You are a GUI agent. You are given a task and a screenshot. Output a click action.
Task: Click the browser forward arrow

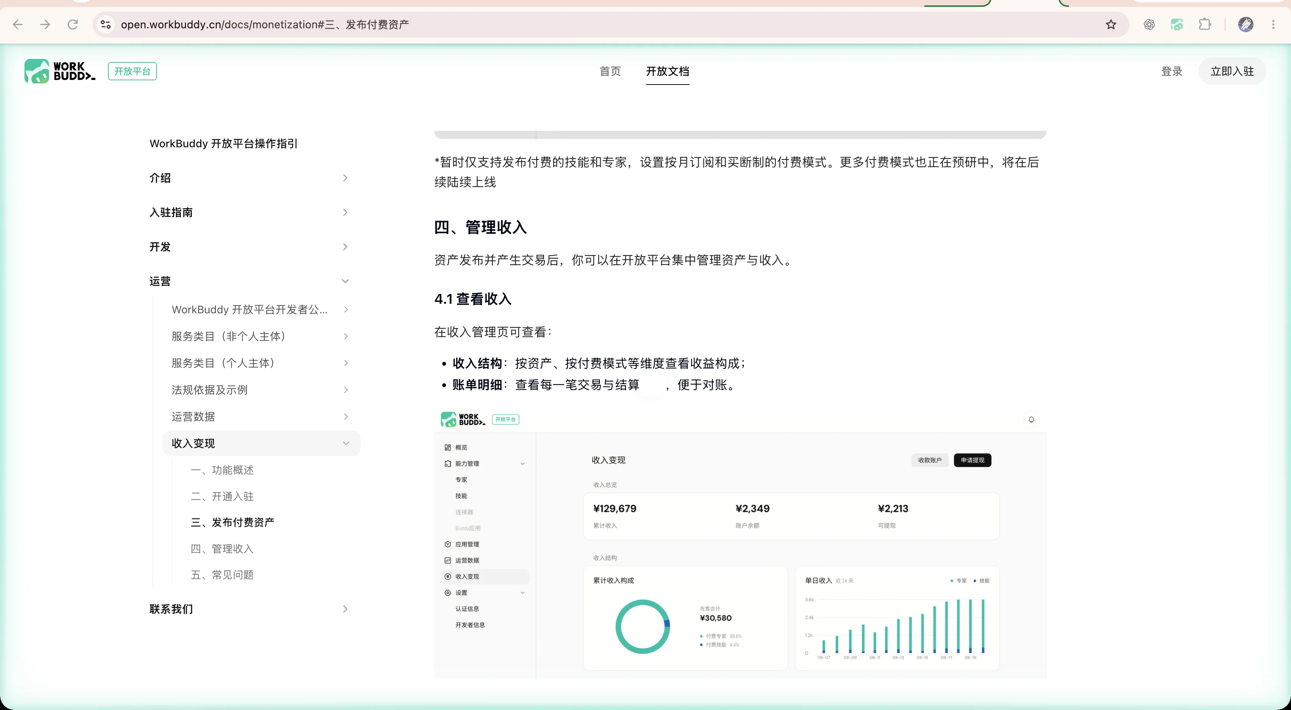(45, 24)
